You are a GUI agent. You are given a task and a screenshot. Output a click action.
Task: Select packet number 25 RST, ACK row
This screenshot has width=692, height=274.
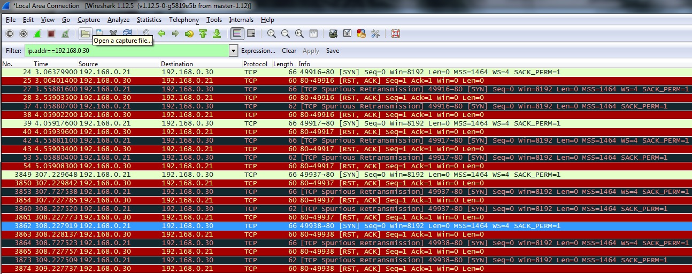pos(346,81)
